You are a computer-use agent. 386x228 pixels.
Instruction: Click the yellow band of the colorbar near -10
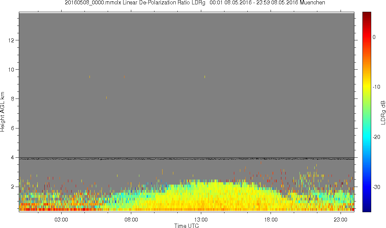[x=367, y=87]
